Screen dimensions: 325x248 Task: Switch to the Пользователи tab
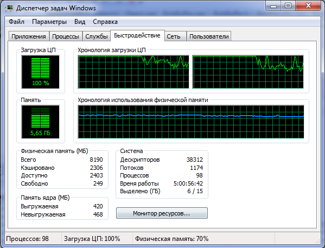pyautogui.click(x=209, y=36)
